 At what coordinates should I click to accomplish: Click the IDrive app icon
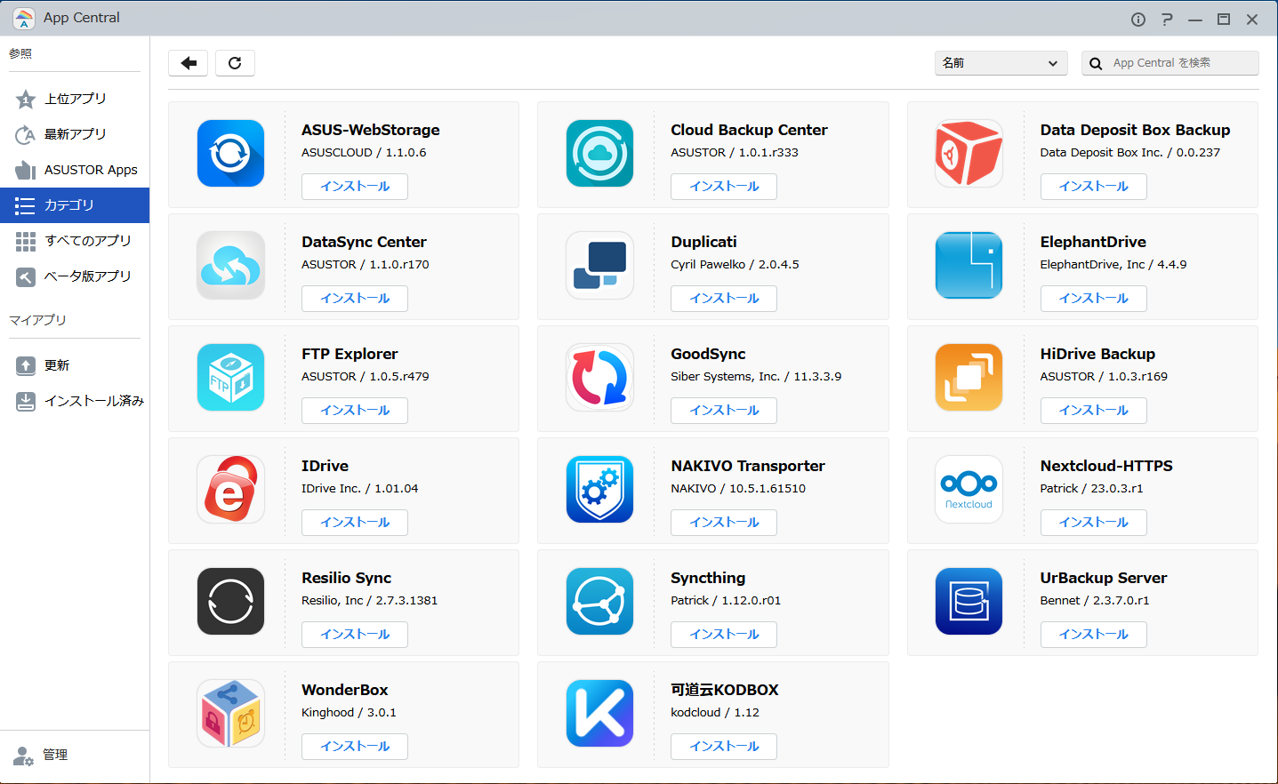[230, 490]
